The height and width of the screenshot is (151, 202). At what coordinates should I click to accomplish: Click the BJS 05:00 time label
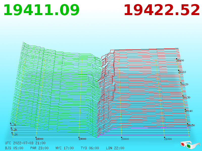coord(14,148)
